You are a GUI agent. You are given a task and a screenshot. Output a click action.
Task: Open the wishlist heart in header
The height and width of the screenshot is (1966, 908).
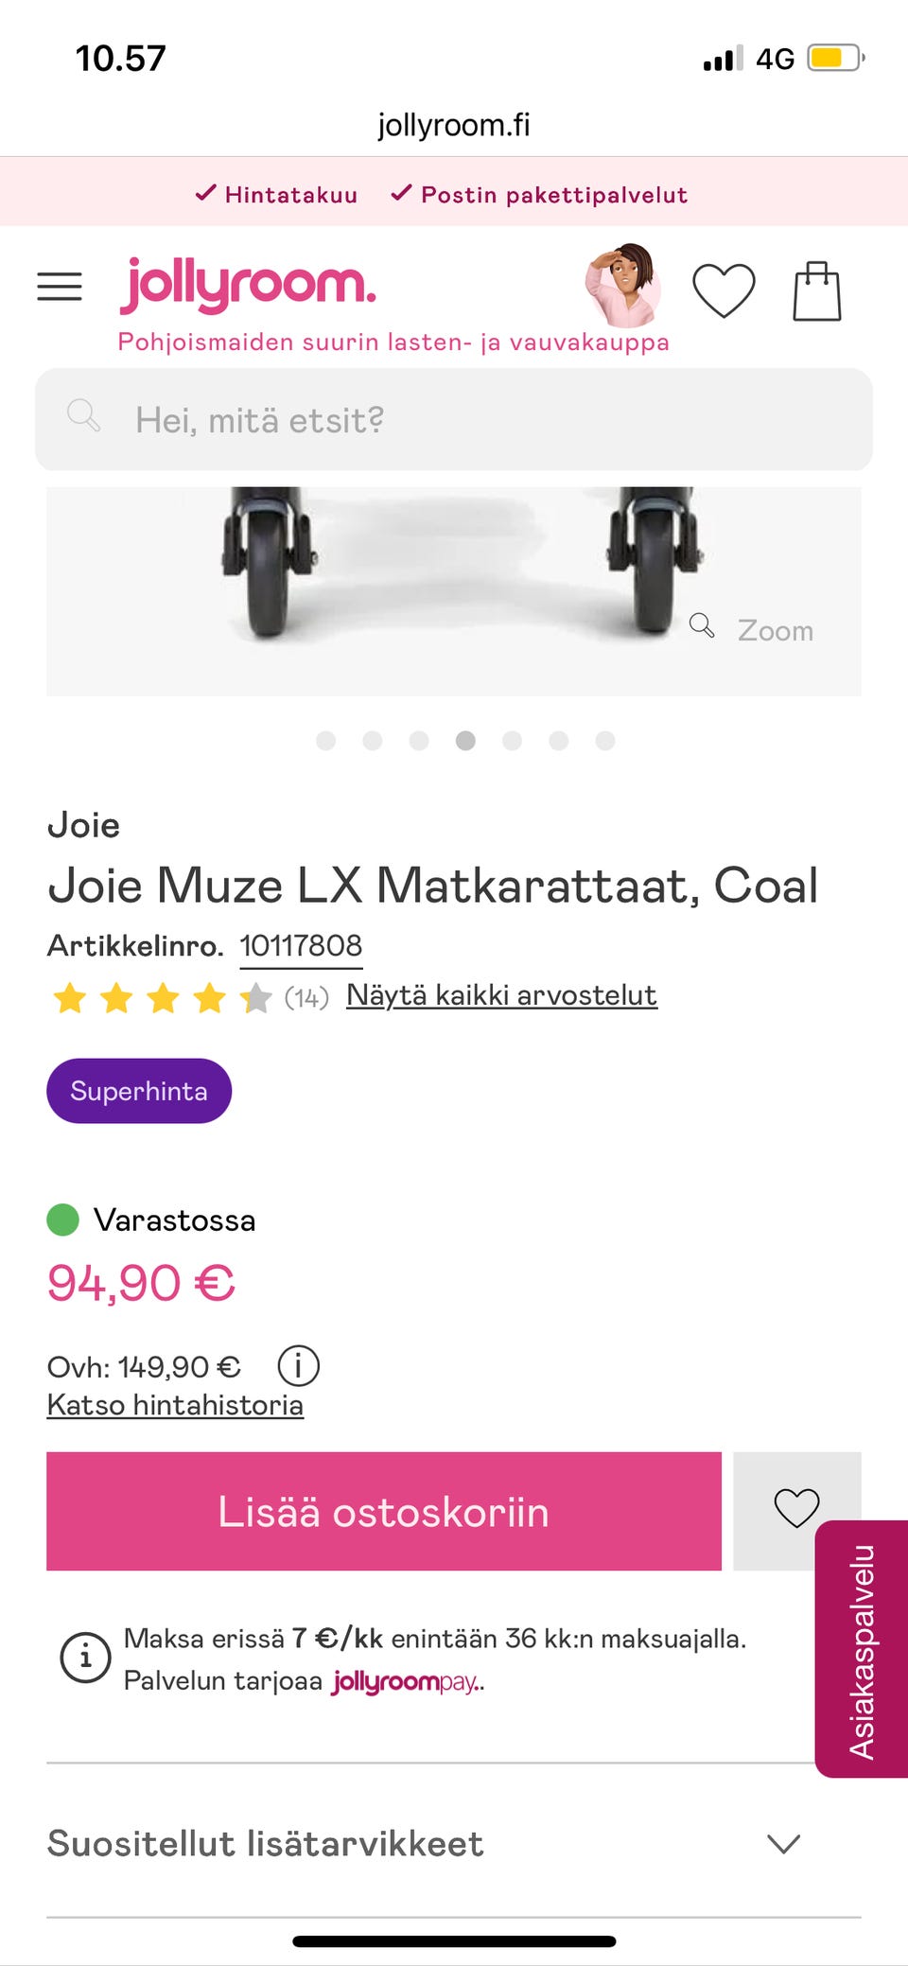click(x=724, y=290)
